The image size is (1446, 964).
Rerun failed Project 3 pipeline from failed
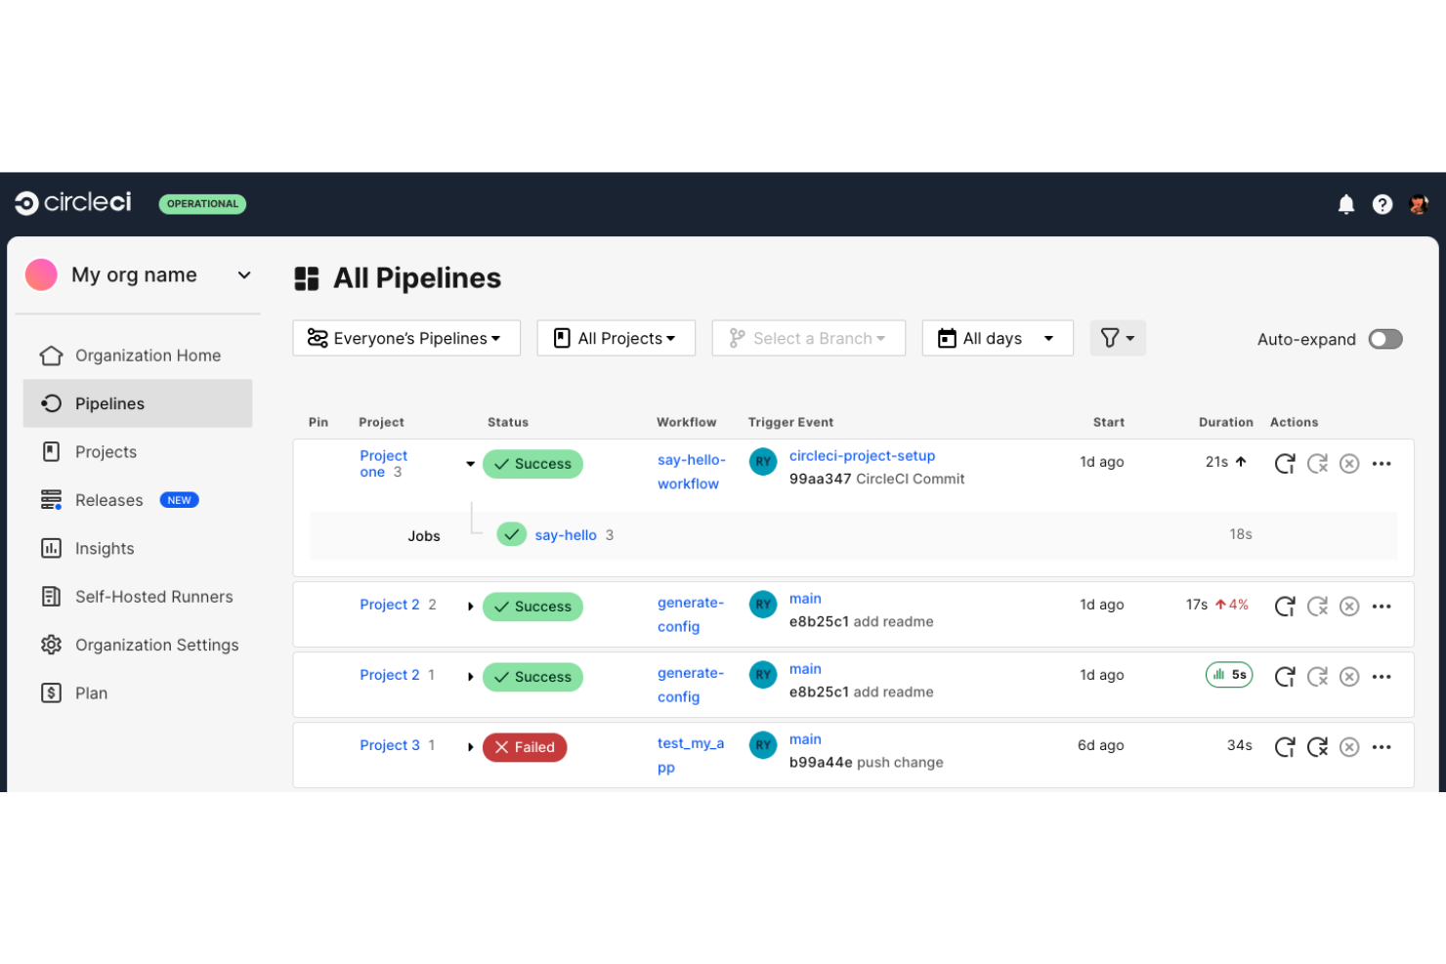pos(1317,746)
